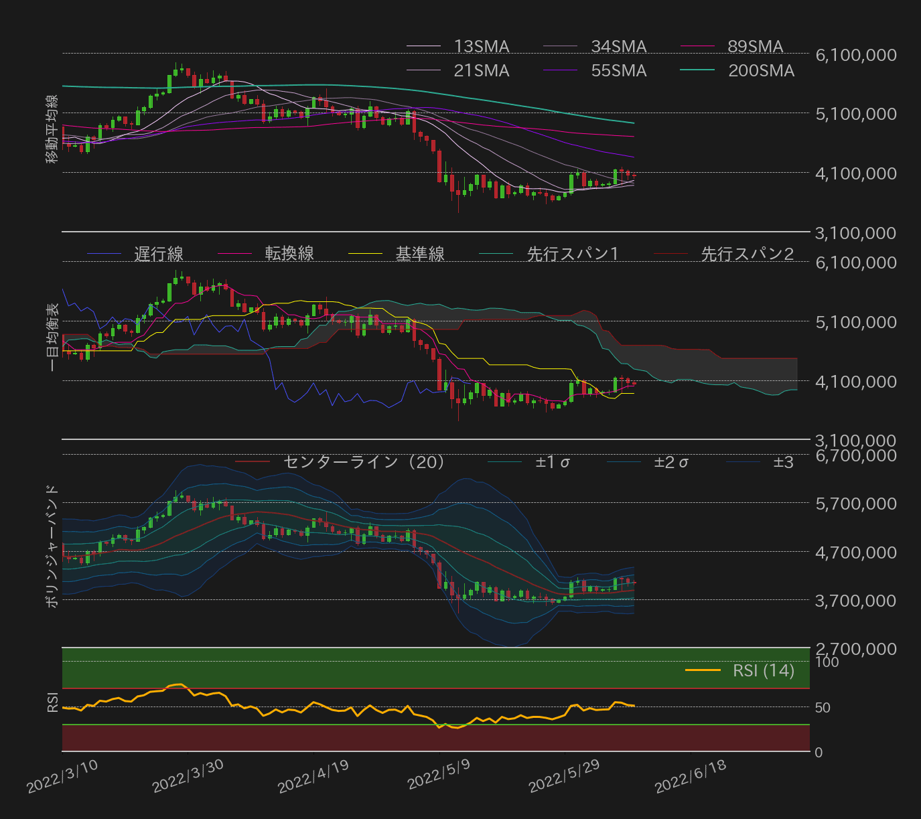
Task: Hide the ±3 deviation band
Action: click(744, 461)
